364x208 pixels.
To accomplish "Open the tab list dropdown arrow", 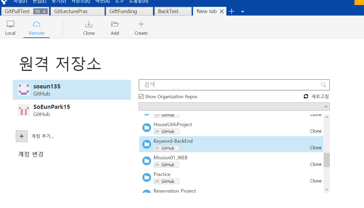I will tap(243, 12).
